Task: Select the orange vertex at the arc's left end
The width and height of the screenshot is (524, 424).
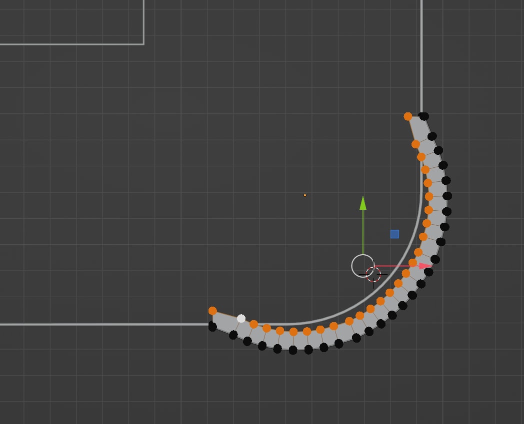Action: click(x=212, y=311)
